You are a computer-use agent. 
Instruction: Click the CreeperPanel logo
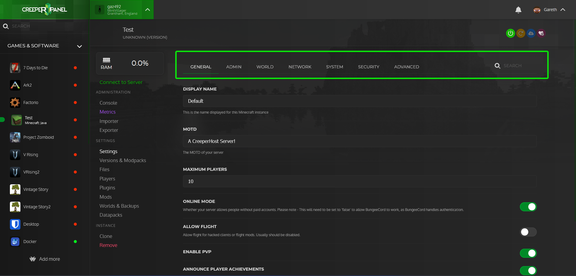pyautogui.click(x=44, y=10)
